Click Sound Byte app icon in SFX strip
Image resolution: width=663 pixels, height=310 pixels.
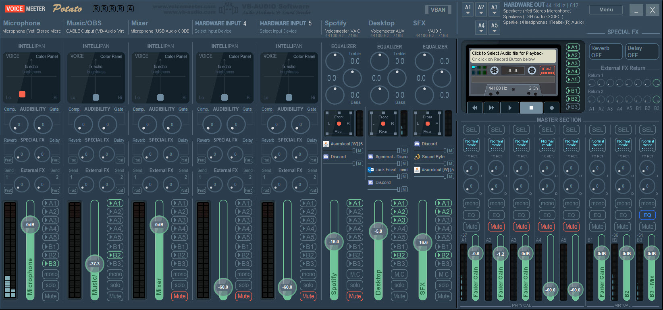[x=417, y=157]
